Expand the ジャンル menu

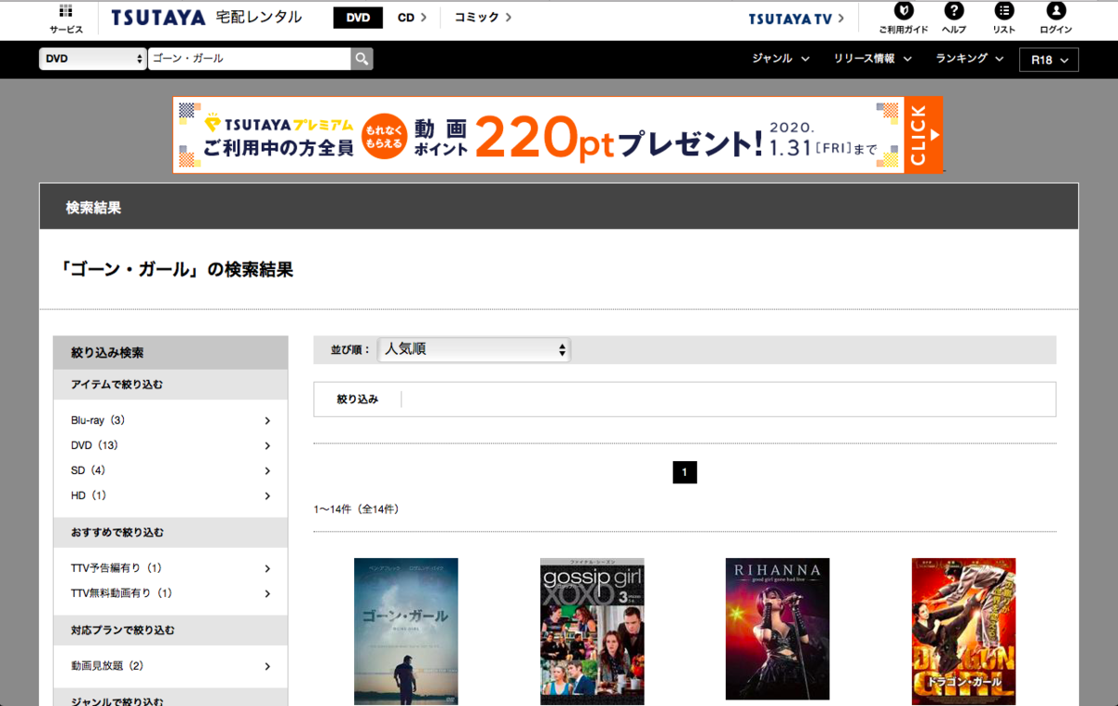click(x=781, y=59)
